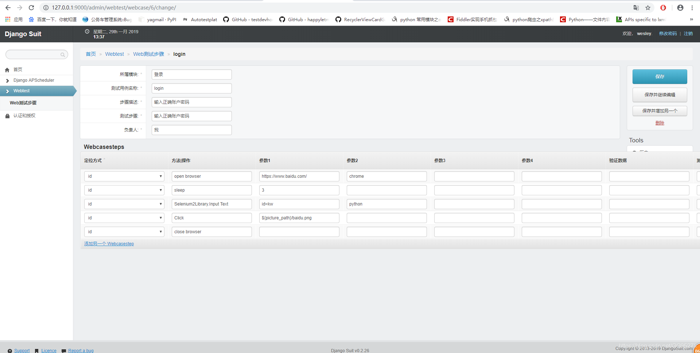Open the python爬虫之xpath bookmark
The image size is (700, 353).
point(529,19)
